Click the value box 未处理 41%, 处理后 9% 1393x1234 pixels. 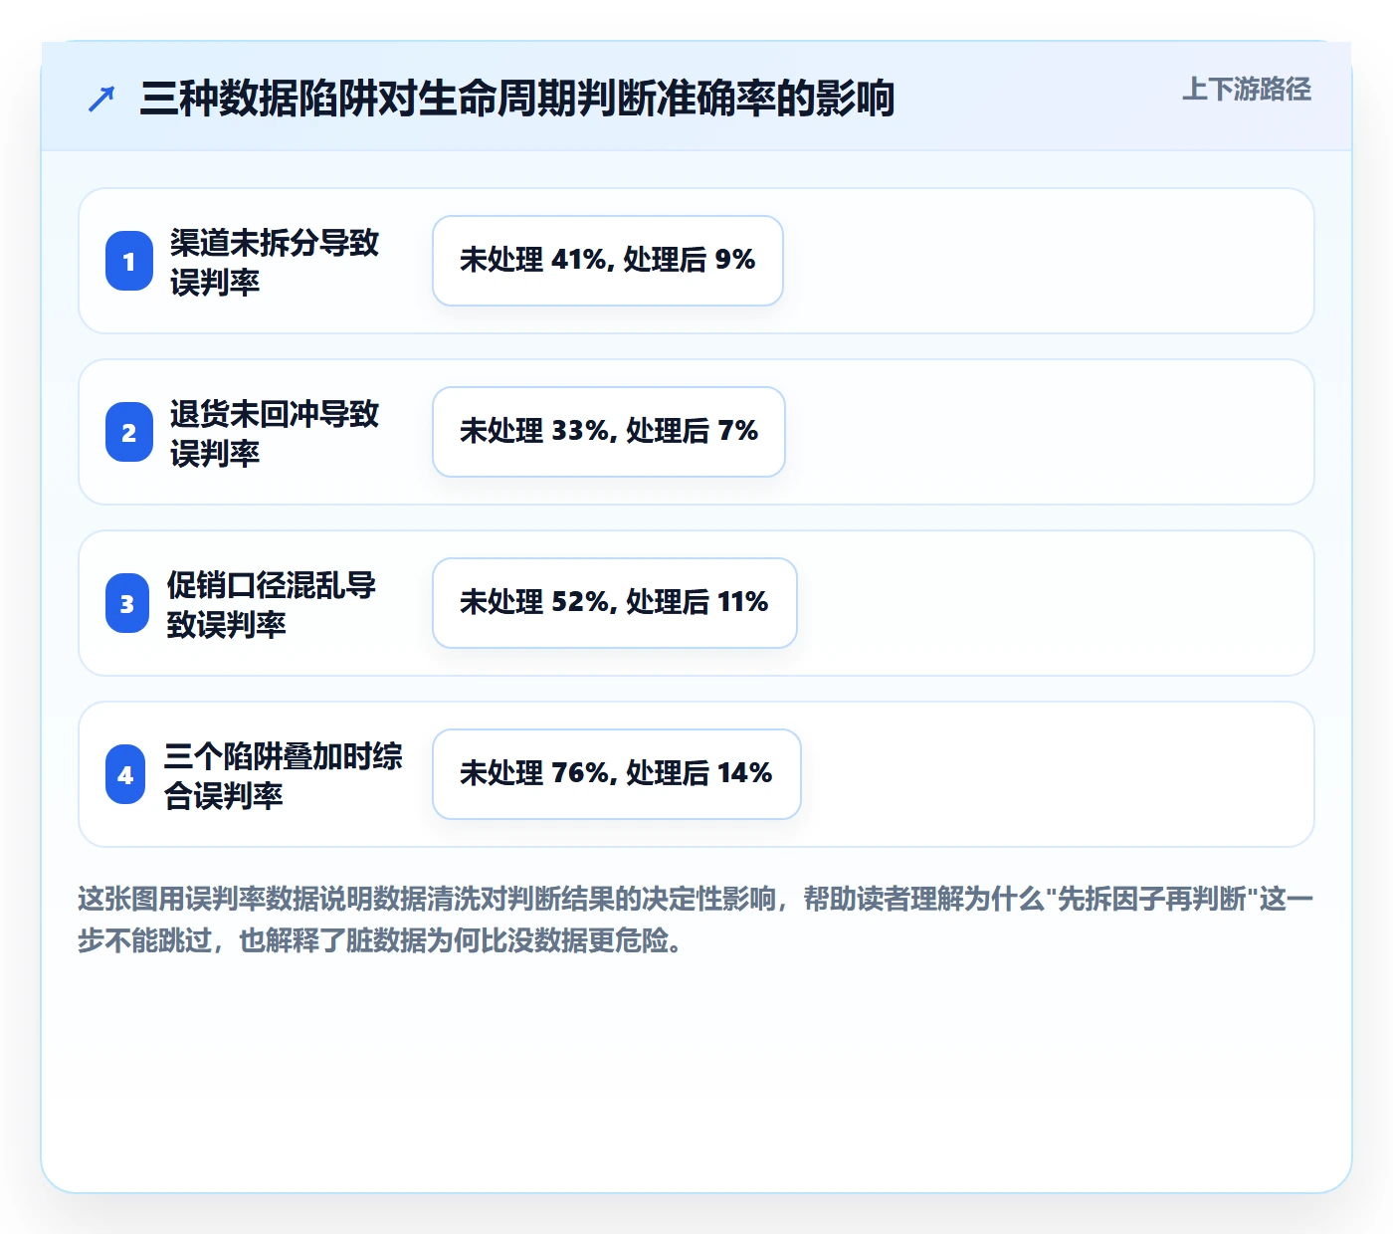(x=608, y=261)
